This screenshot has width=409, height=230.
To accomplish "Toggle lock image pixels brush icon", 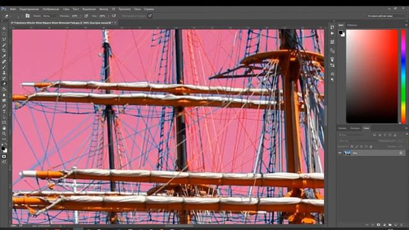I will pyautogui.click(x=357, y=146).
